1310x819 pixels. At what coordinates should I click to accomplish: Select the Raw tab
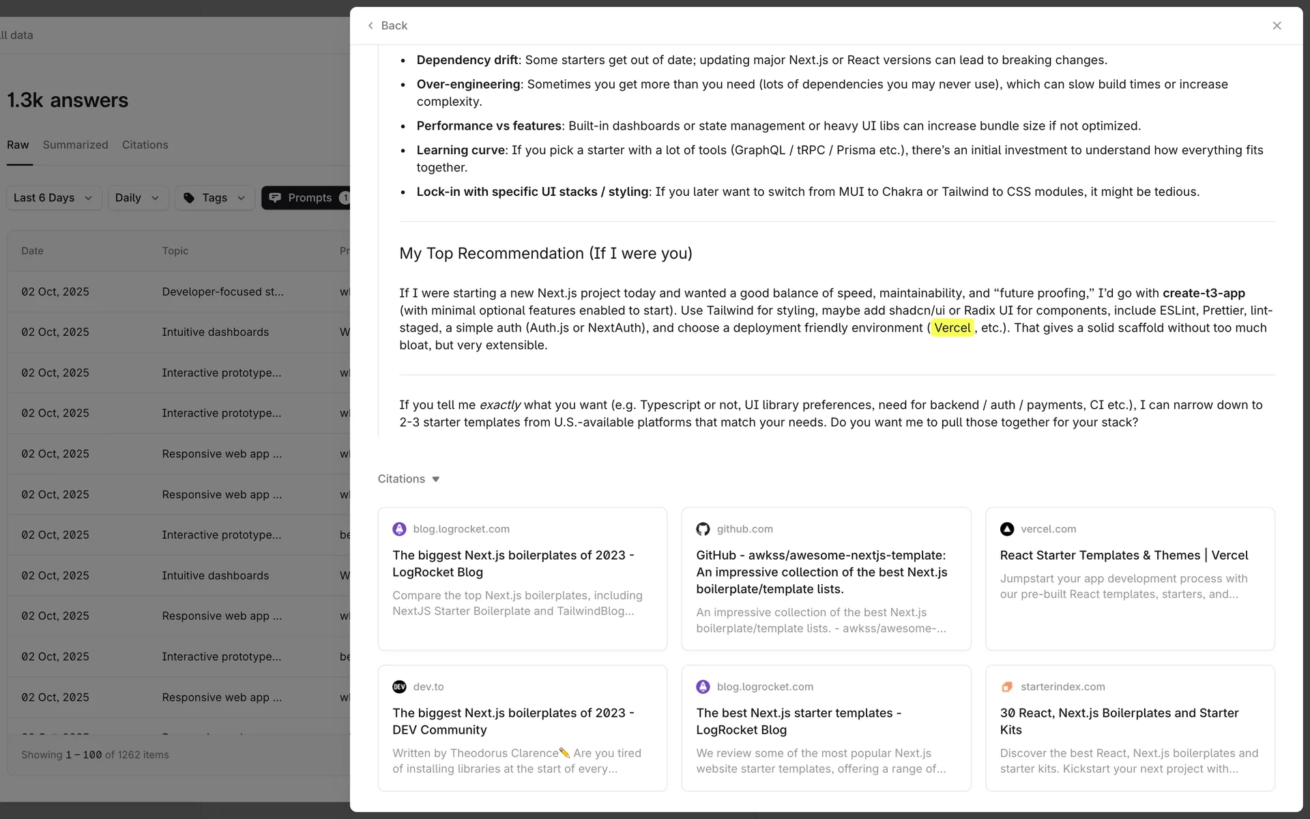tap(18, 145)
